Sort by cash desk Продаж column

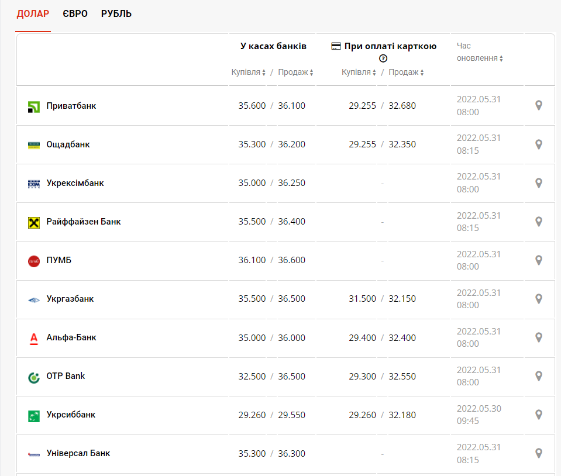295,73
